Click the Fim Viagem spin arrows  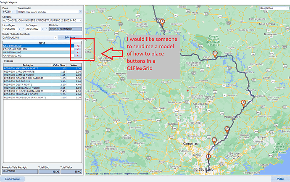pos(43,29)
